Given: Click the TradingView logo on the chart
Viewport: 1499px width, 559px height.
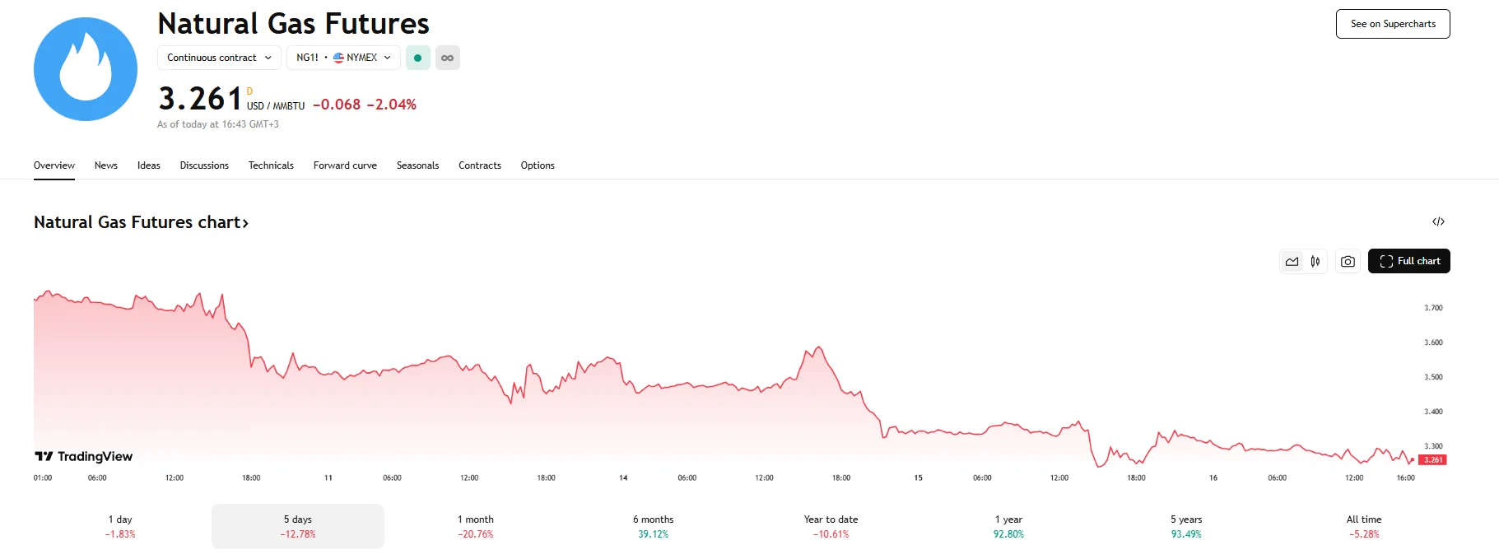Looking at the screenshot, I should point(84,456).
